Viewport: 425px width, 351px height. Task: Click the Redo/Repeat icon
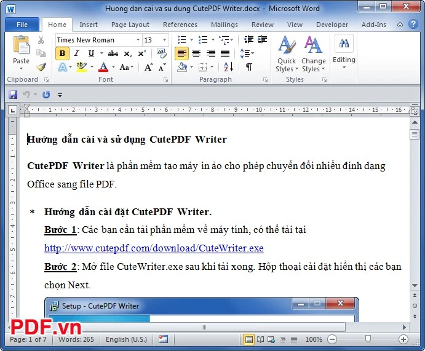(x=46, y=95)
